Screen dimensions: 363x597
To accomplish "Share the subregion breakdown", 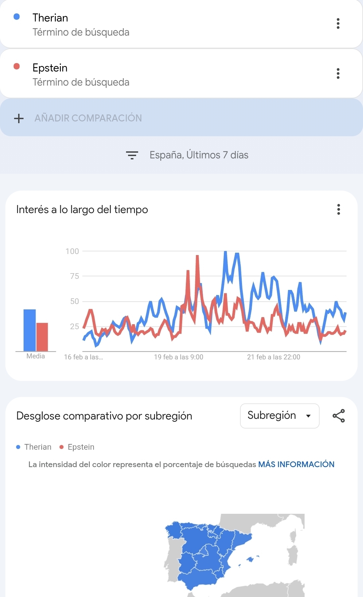I will [x=338, y=416].
